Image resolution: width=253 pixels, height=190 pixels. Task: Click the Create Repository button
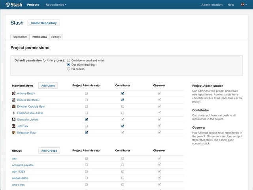click(x=43, y=23)
